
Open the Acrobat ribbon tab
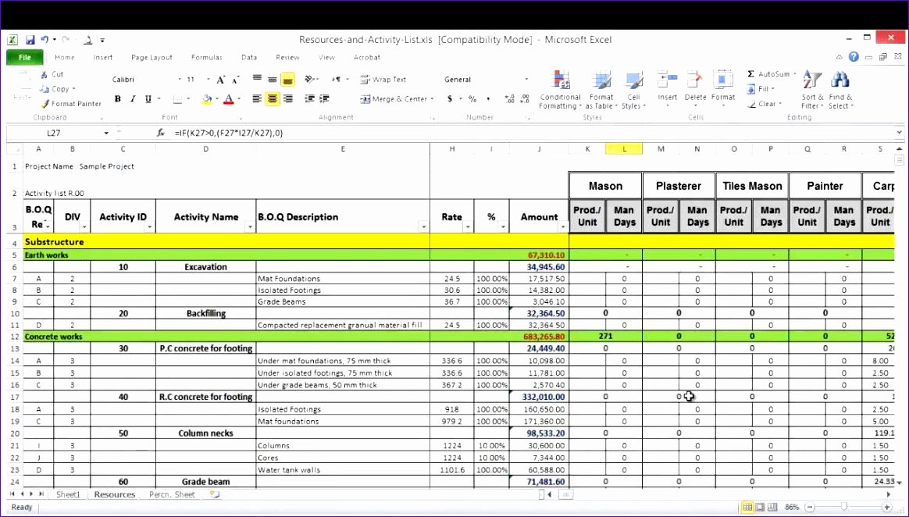coord(367,57)
